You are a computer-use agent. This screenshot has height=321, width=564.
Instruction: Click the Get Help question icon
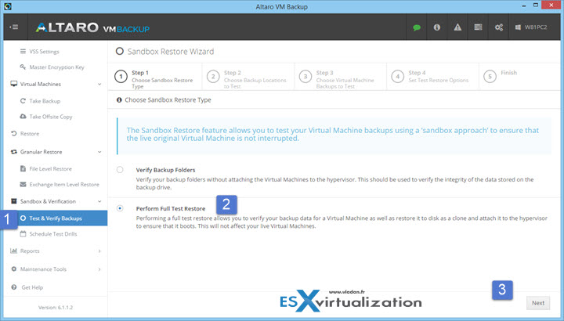pos(13,287)
